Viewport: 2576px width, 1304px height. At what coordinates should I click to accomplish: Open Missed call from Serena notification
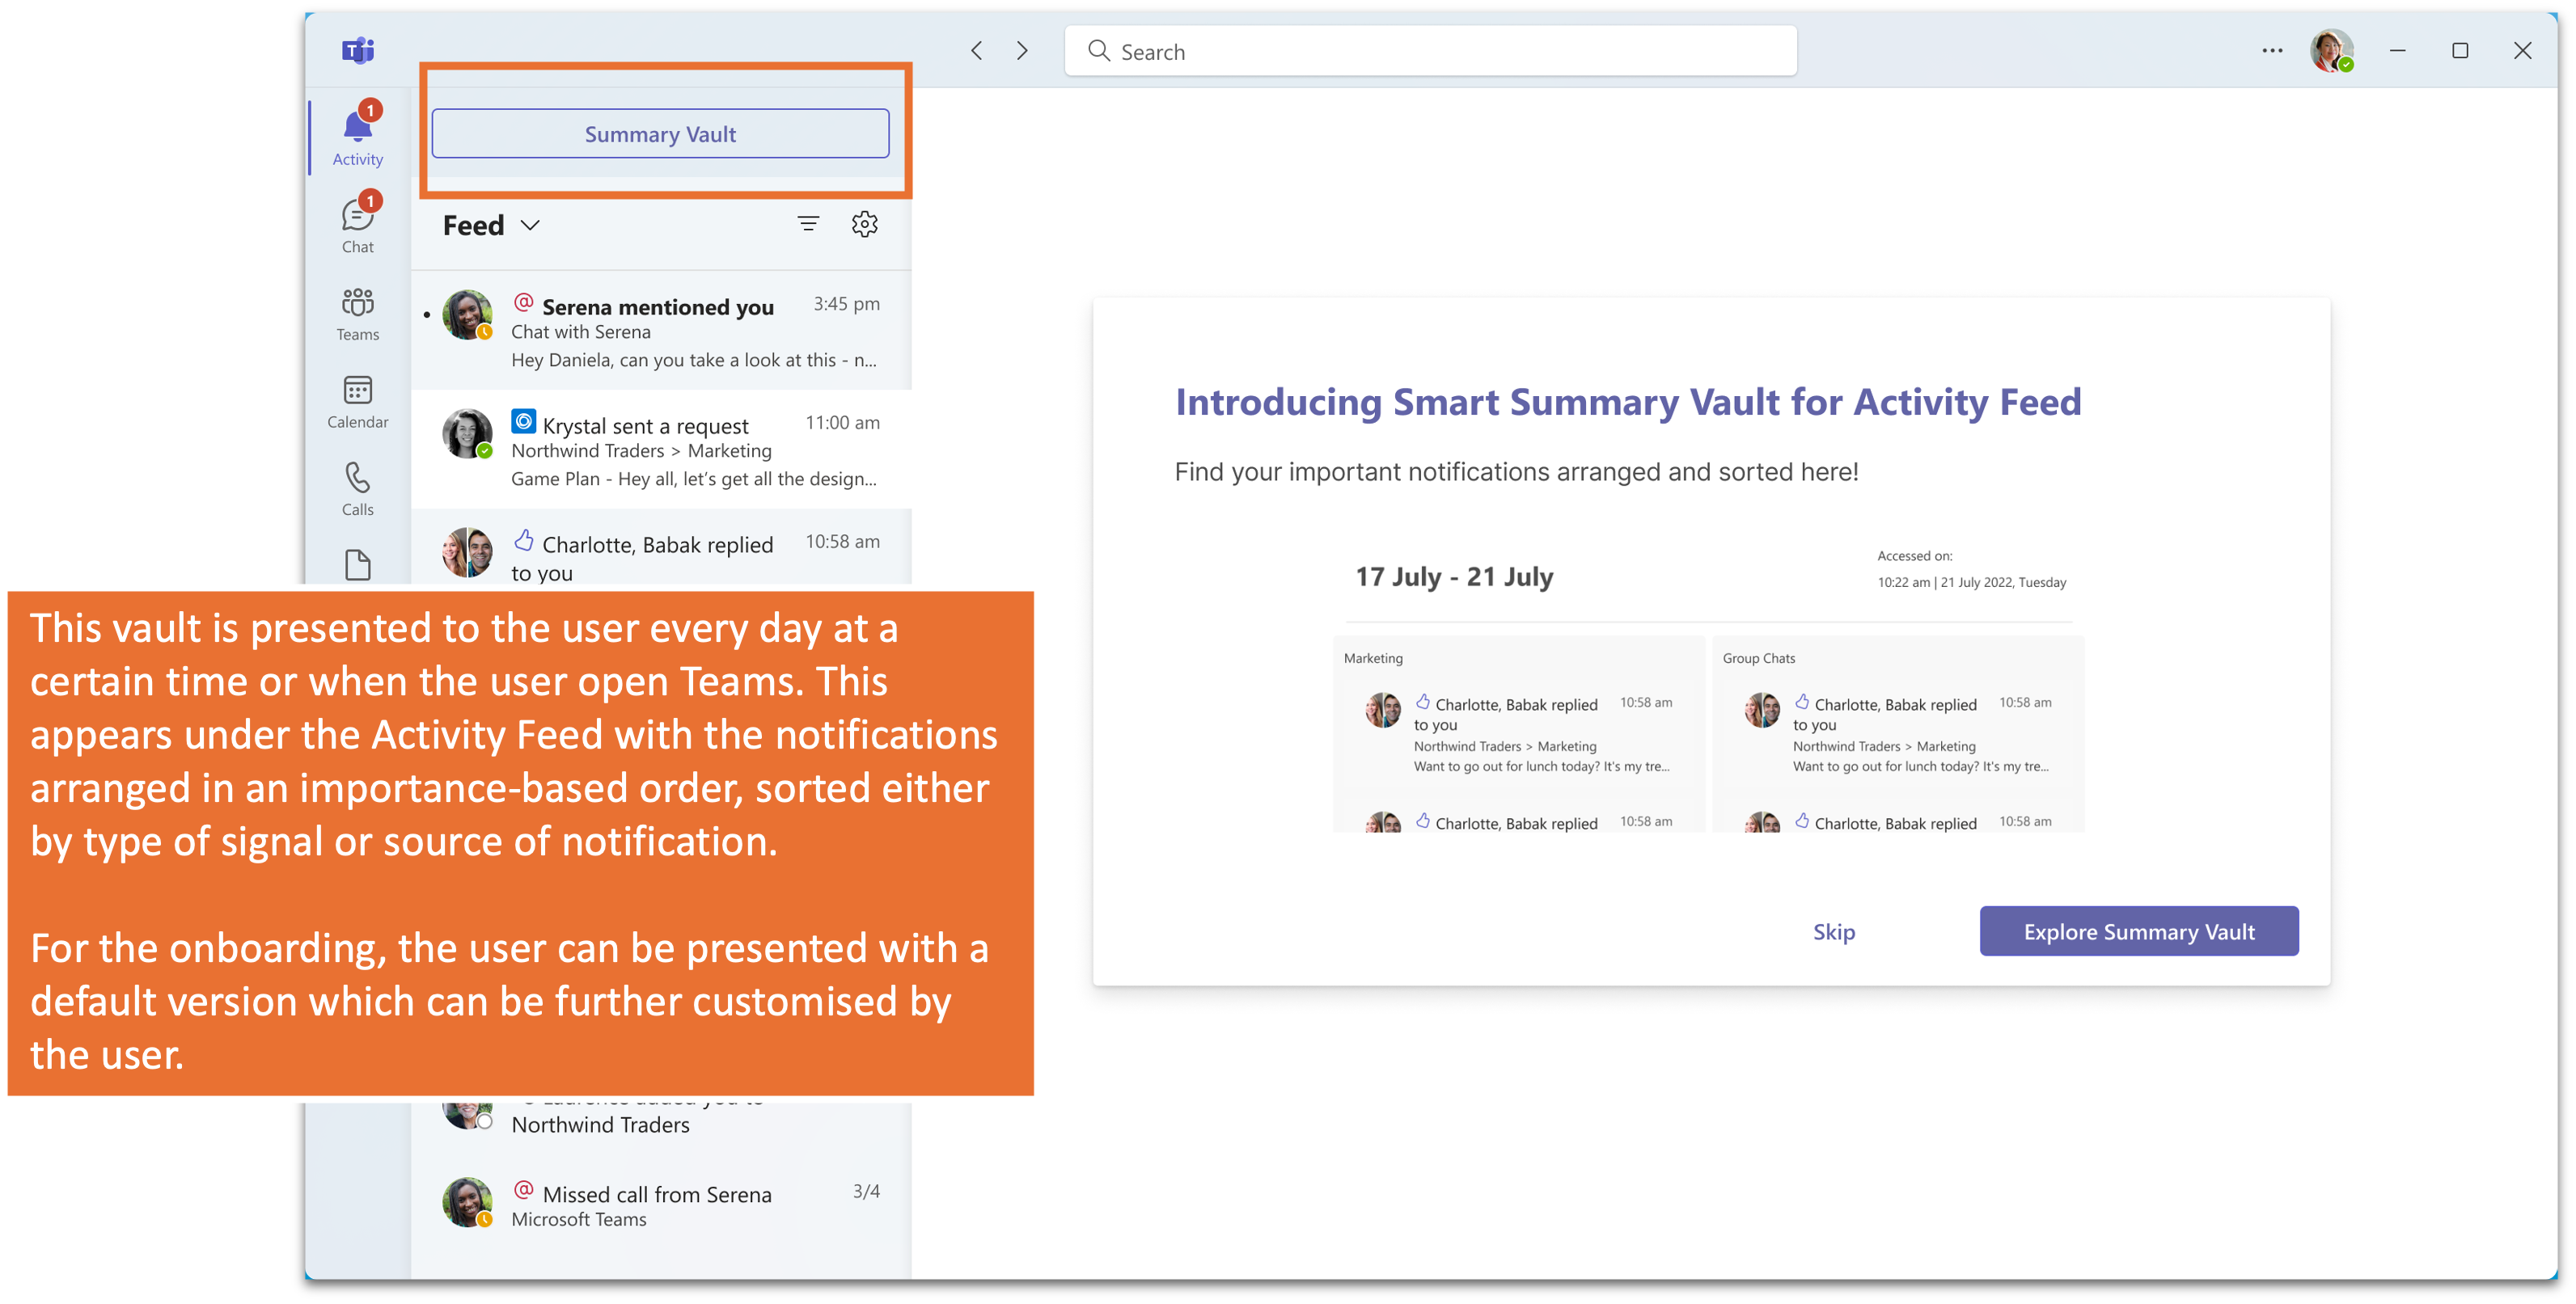click(x=661, y=1204)
